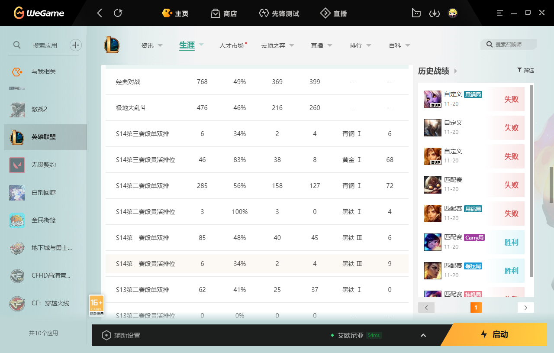Select the S14第三赛段单双排 row

coord(257,134)
